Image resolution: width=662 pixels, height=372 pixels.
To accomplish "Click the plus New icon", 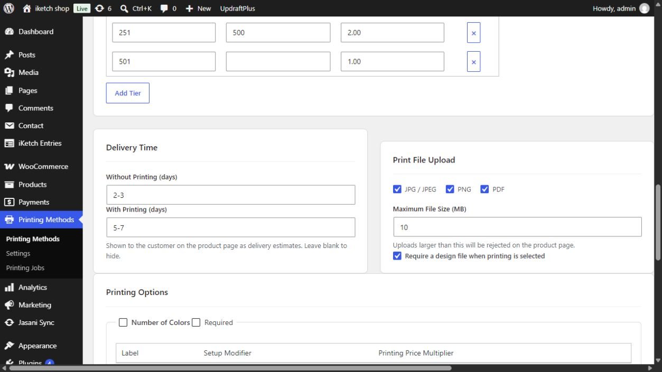I will click(x=190, y=8).
